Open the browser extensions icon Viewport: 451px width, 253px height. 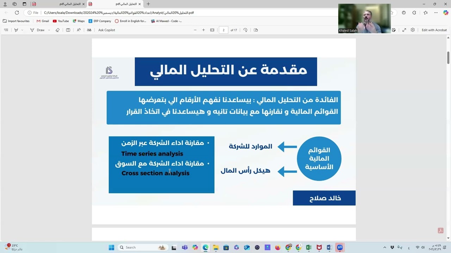point(414,13)
